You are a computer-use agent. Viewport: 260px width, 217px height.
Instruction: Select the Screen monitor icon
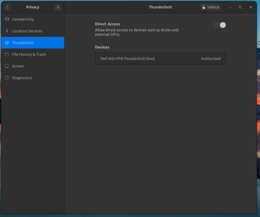7,66
